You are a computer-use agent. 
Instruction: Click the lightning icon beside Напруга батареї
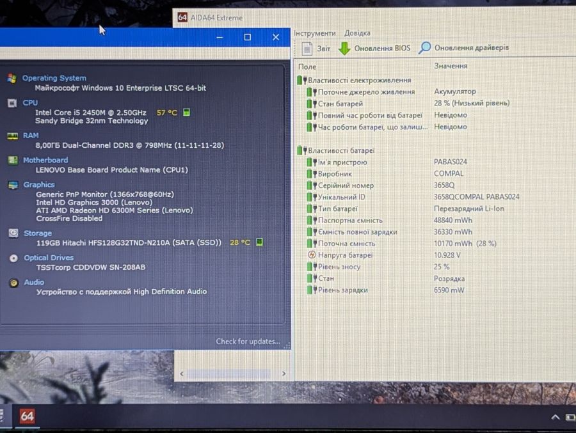pos(312,255)
